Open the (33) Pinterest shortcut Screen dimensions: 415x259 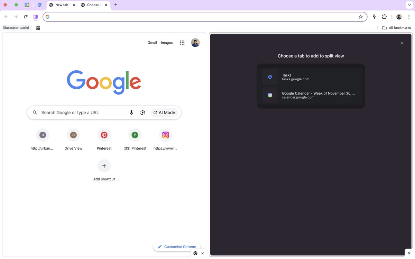tap(135, 140)
